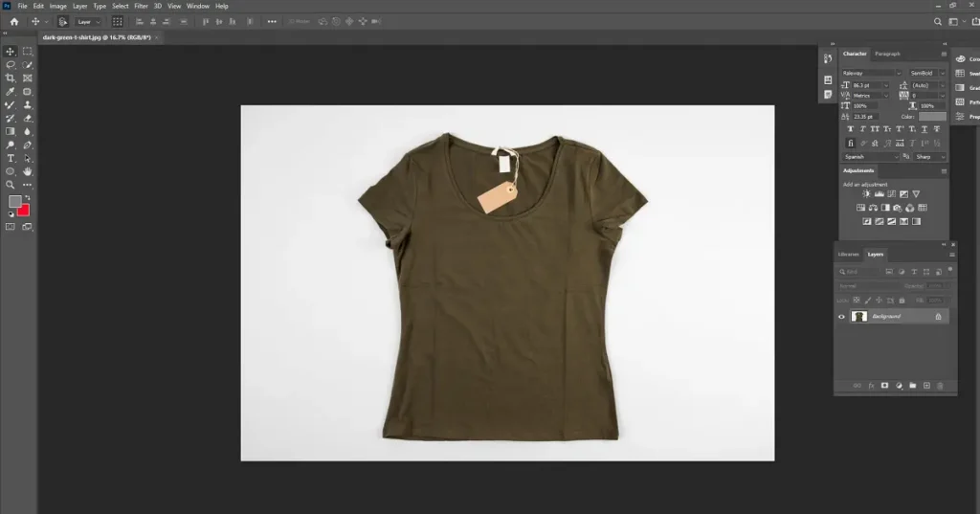Open the red background color swatch
The image size is (980, 514).
25,212
